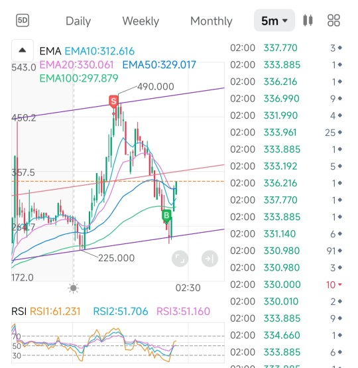Expand chart to fullscreen icon
Image resolution: width=358 pixels, height=368 pixels.
click(180, 259)
